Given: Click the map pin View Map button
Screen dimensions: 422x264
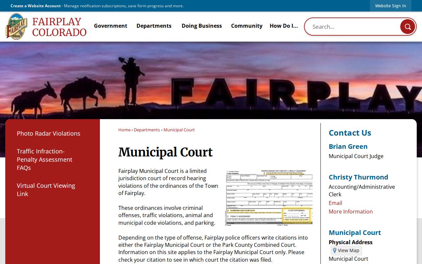Looking at the screenshot, I should (x=346, y=250).
